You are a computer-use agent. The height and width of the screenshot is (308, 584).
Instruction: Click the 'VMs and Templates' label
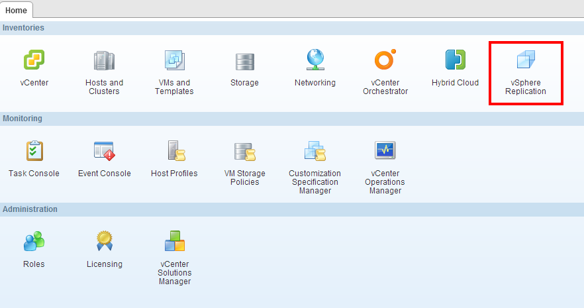point(174,87)
